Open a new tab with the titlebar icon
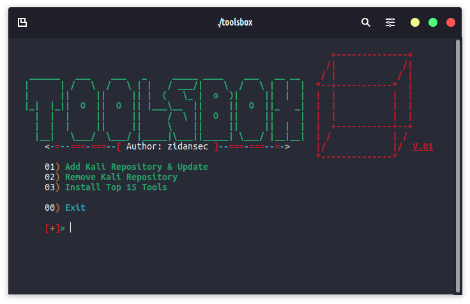Screen dimensions: 470x304 click(x=22, y=22)
